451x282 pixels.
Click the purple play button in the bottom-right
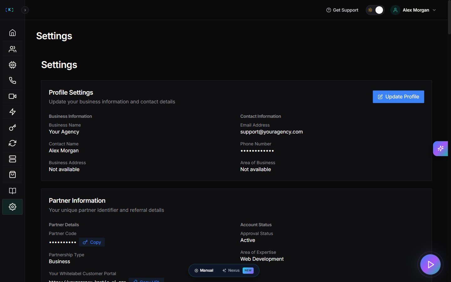[431, 264]
